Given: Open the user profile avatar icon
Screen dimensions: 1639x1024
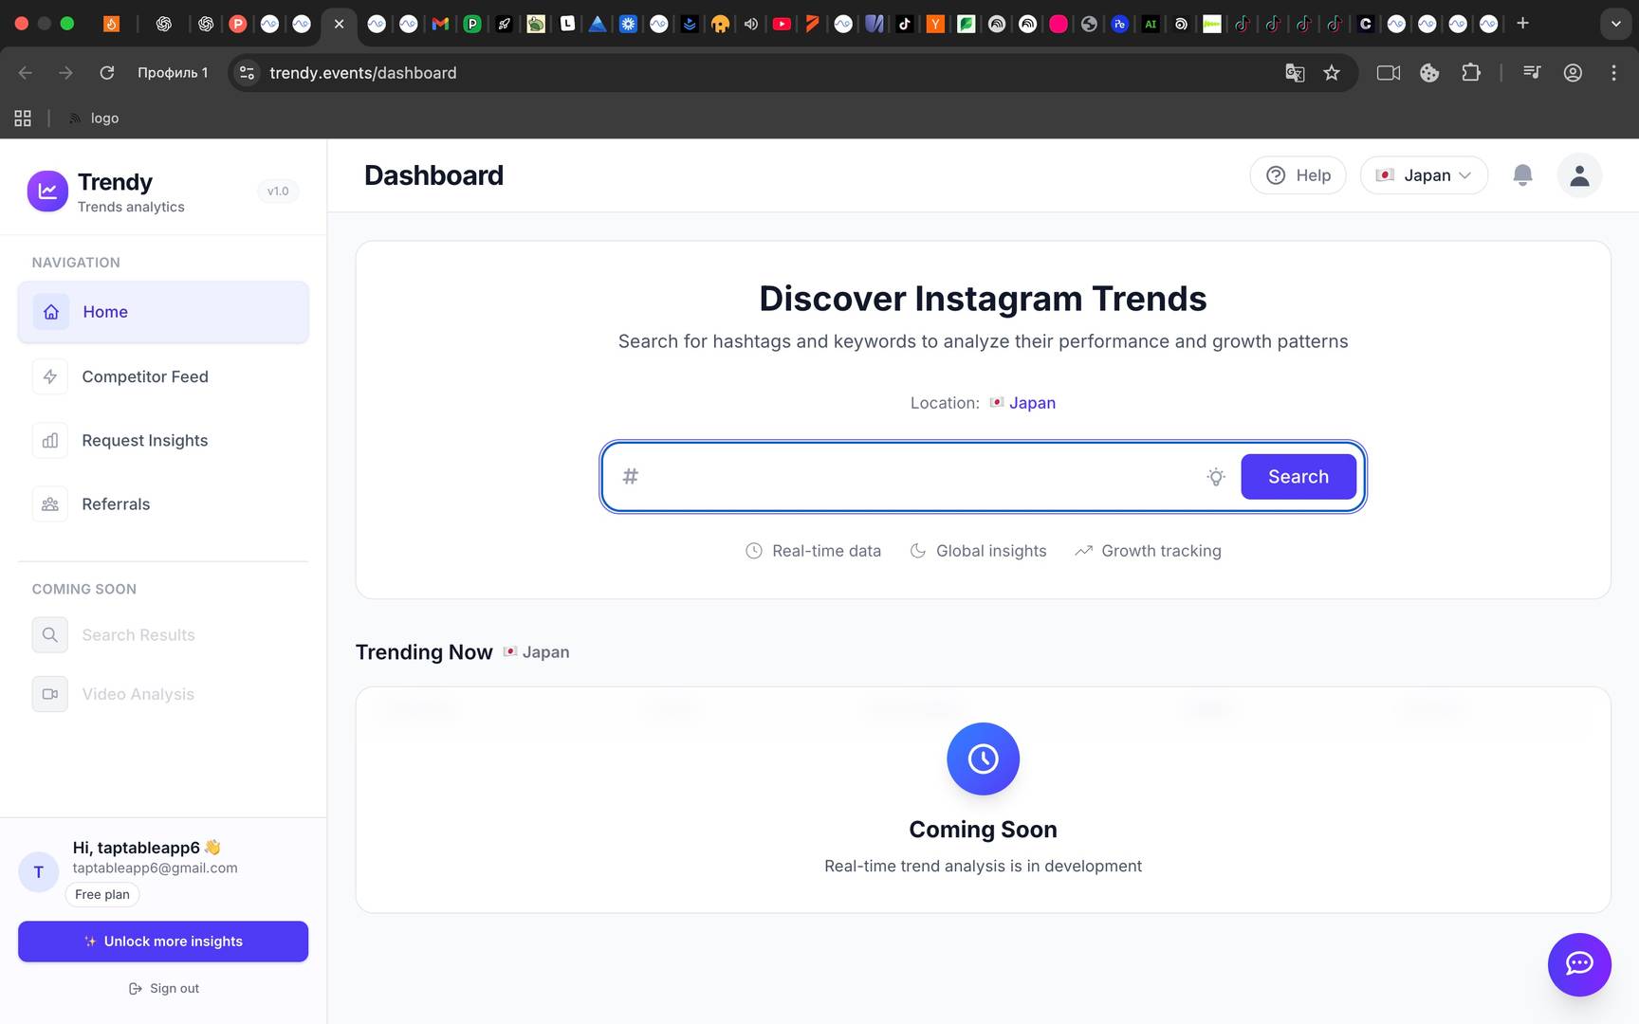Looking at the screenshot, I should point(1579,175).
